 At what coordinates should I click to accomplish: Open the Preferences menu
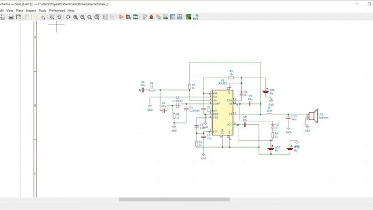click(x=57, y=10)
